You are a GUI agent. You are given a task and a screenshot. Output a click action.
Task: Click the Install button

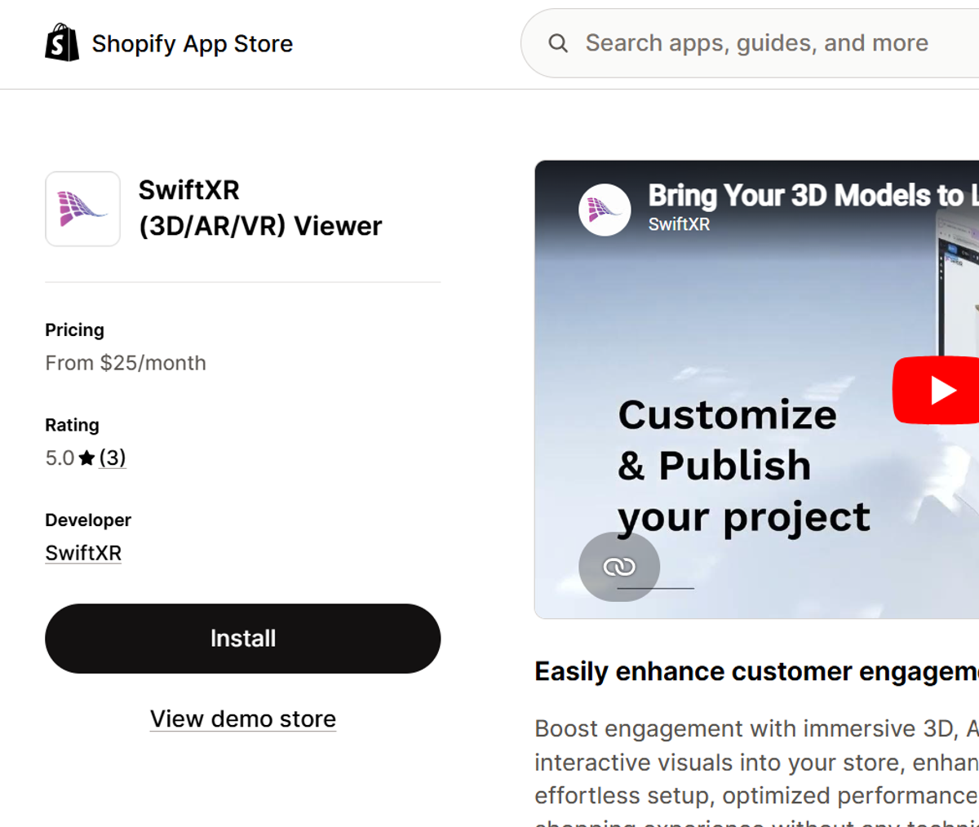[x=243, y=639]
